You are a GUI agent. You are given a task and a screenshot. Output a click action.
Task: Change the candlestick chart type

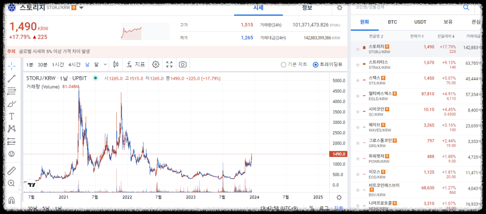[116, 64]
